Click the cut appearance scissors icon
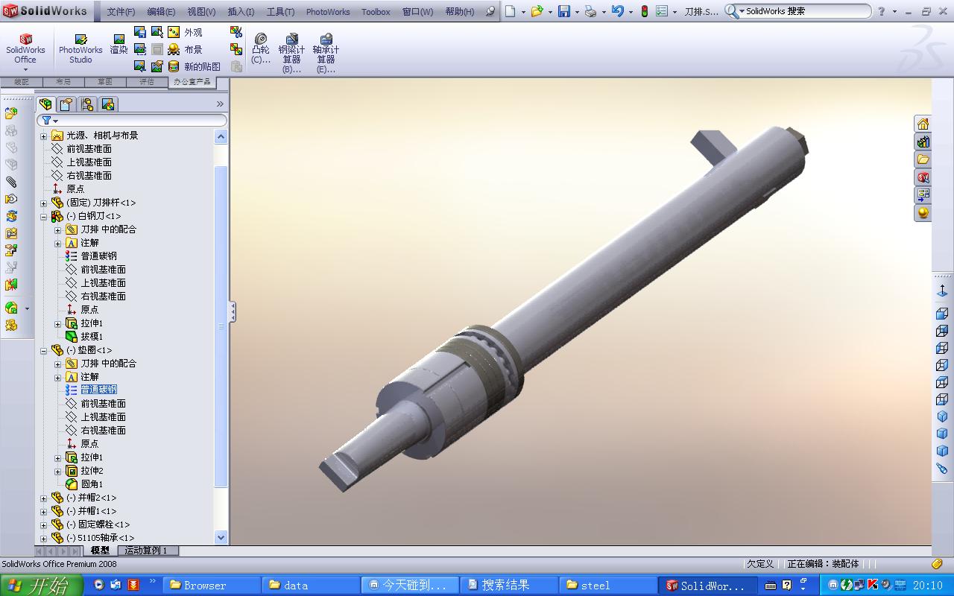Image resolution: width=954 pixels, height=596 pixels. (236, 32)
